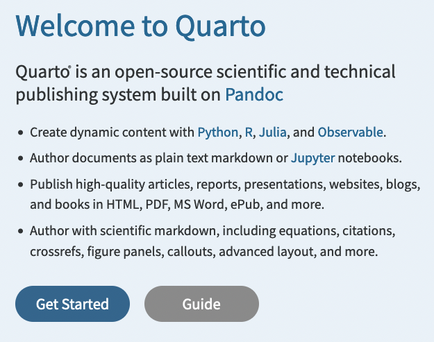Click the Python link
434x342 pixels.
(x=217, y=132)
